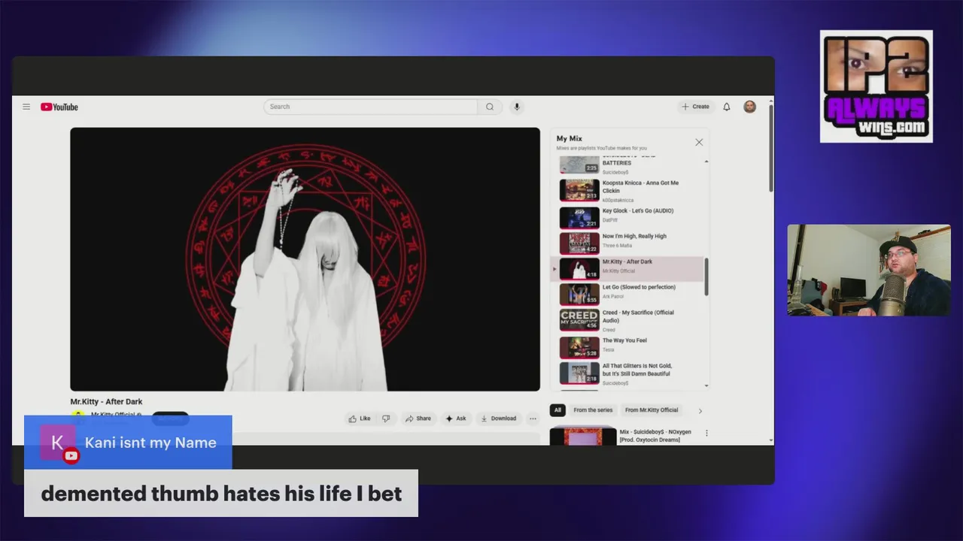963x541 pixels.
Task: Dislike the video with thumbs-down
Action: (x=386, y=419)
